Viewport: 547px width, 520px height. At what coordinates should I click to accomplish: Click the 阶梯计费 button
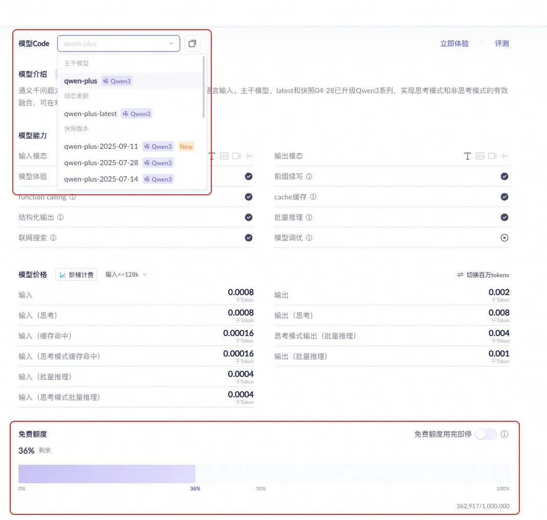(76, 275)
